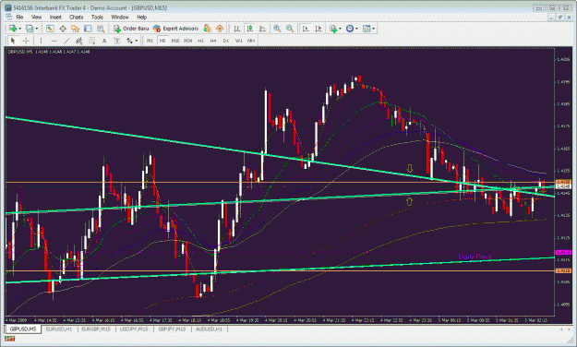Switch timeframe to W1
The image size is (577, 347).
tap(239, 41)
